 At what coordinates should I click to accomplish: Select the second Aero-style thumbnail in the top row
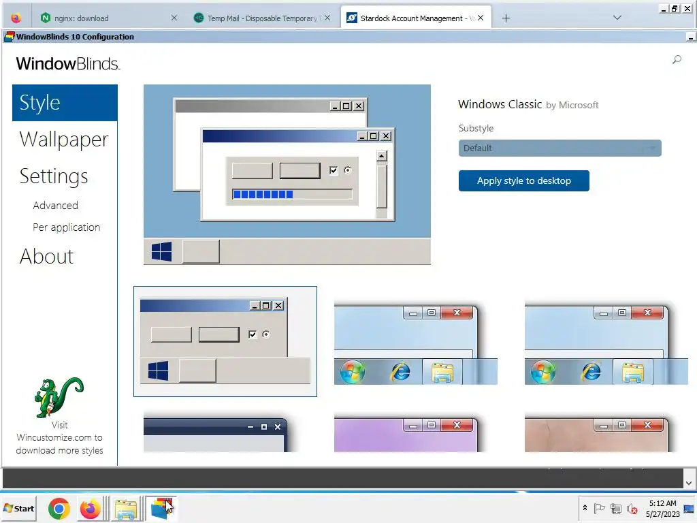tap(416, 343)
